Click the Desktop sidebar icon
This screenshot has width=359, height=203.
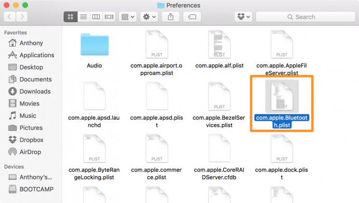13,67
